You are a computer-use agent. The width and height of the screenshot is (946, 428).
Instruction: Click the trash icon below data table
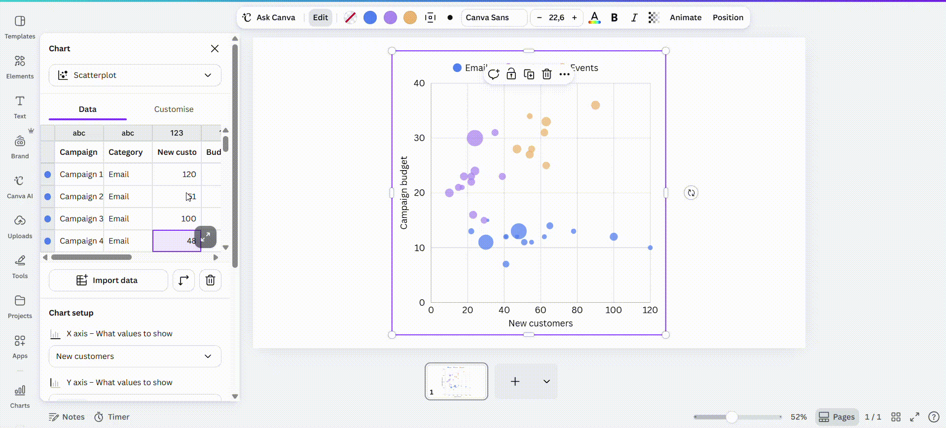coord(210,280)
